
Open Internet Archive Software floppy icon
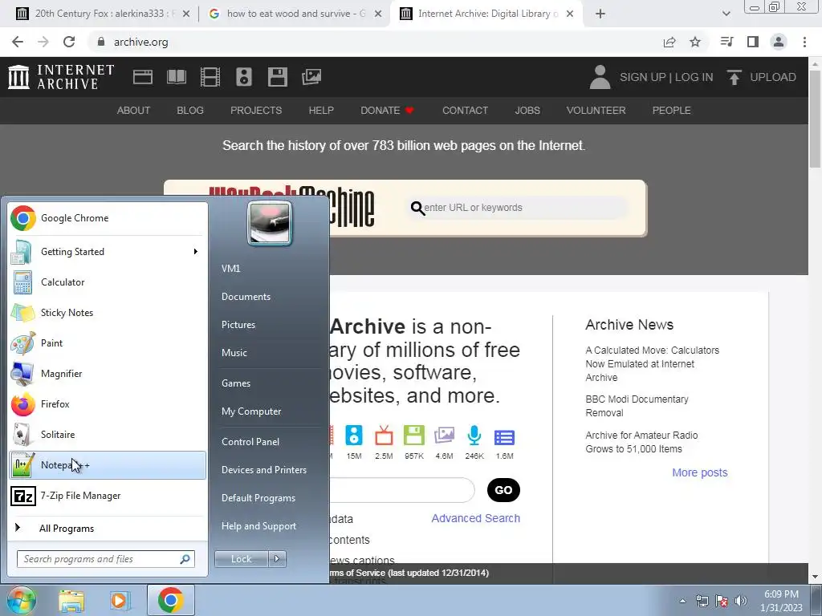click(277, 77)
